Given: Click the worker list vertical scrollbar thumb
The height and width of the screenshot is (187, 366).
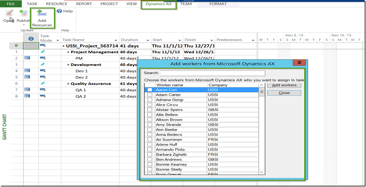Looking at the screenshot, I should (262, 92).
